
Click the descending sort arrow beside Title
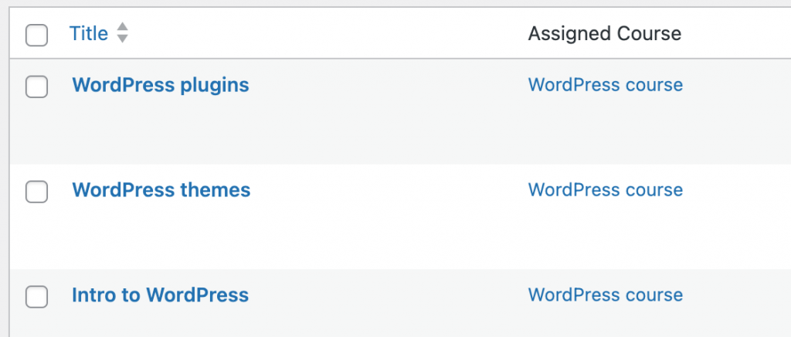pos(122,39)
